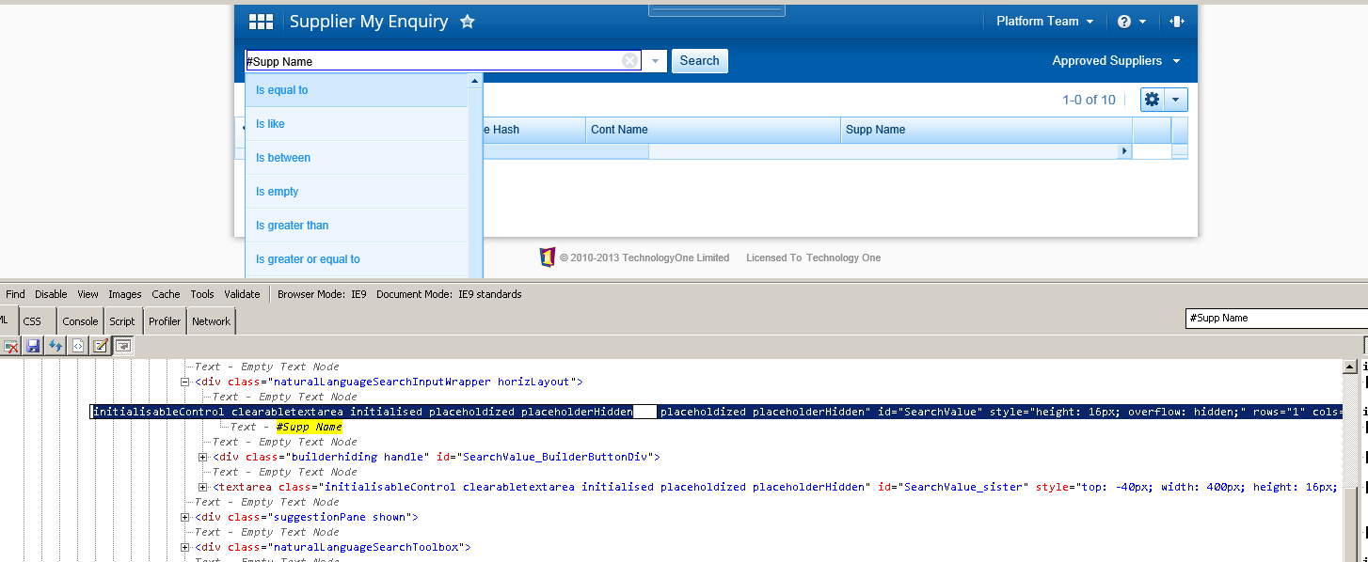1368x562 pixels.
Task: Click the save icon in developer tools toolbar
Action: point(33,346)
